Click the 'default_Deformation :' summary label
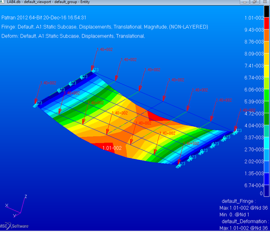The width and height of the screenshot is (270, 232). point(245,221)
